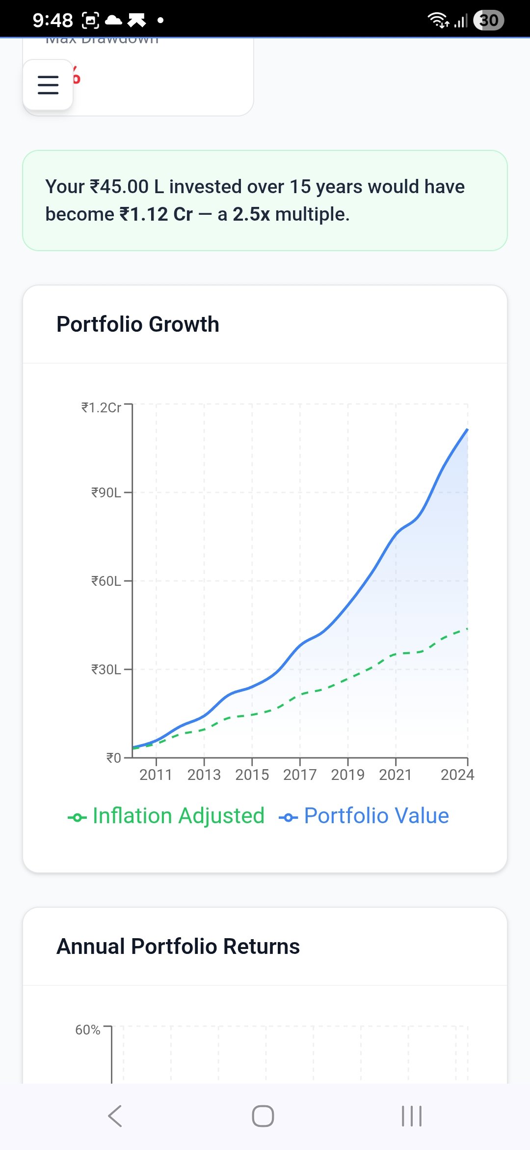
Task: Tap the 9:48 clock in status bar
Action: (53, 20)
